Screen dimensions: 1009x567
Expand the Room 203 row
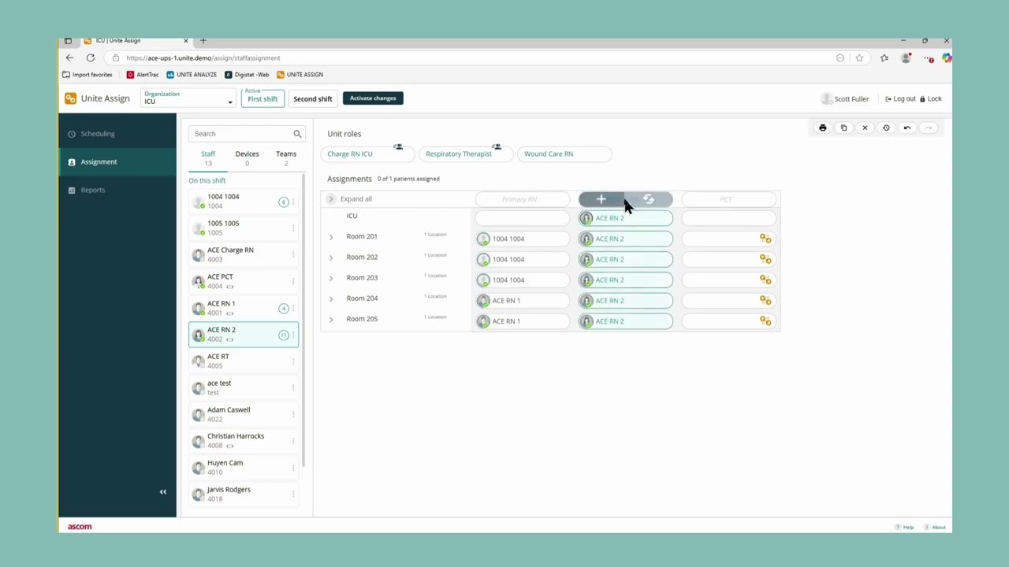click(x=331, y=278)
